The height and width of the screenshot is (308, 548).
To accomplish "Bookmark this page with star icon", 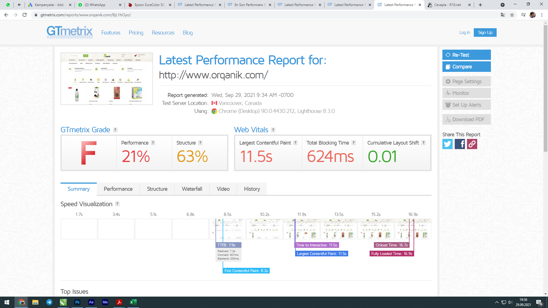I will (512, 15).
